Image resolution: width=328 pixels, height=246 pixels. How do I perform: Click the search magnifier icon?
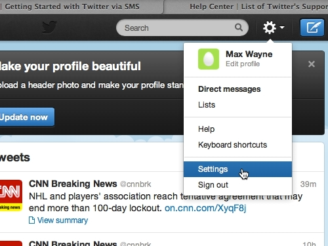[x=239, y=28]
